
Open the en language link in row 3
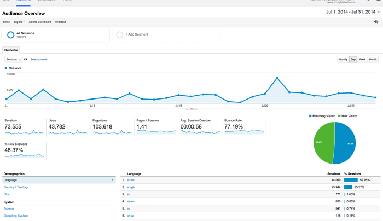tap(129, 194)
